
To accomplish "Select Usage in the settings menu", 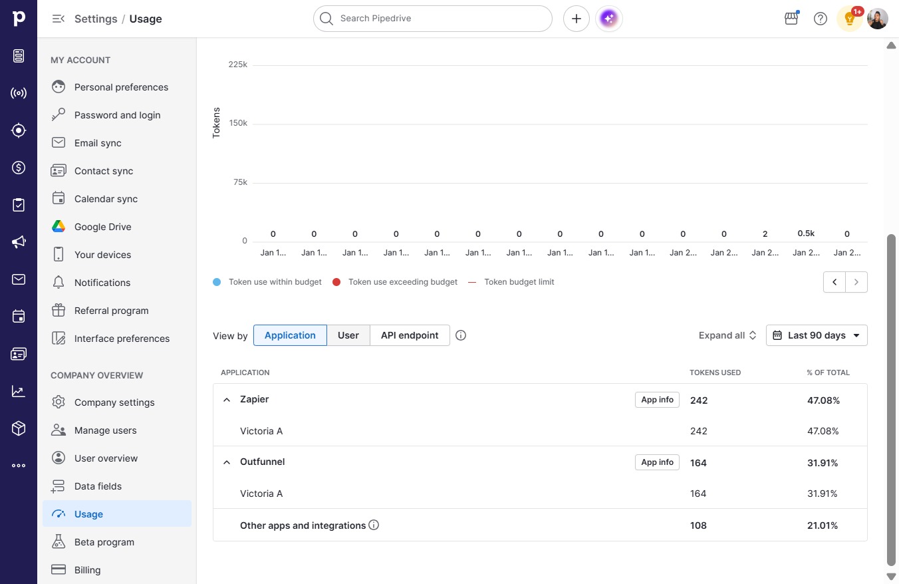I will [x=117, y=514].
